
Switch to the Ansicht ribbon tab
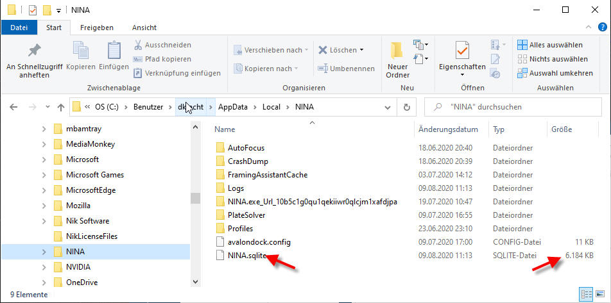144,28
